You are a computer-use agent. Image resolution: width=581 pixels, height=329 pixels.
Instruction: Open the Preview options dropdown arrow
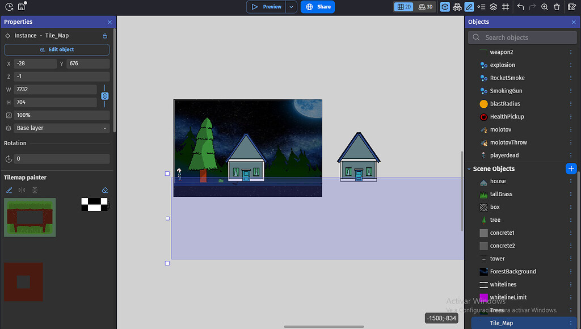click(290, 7)
